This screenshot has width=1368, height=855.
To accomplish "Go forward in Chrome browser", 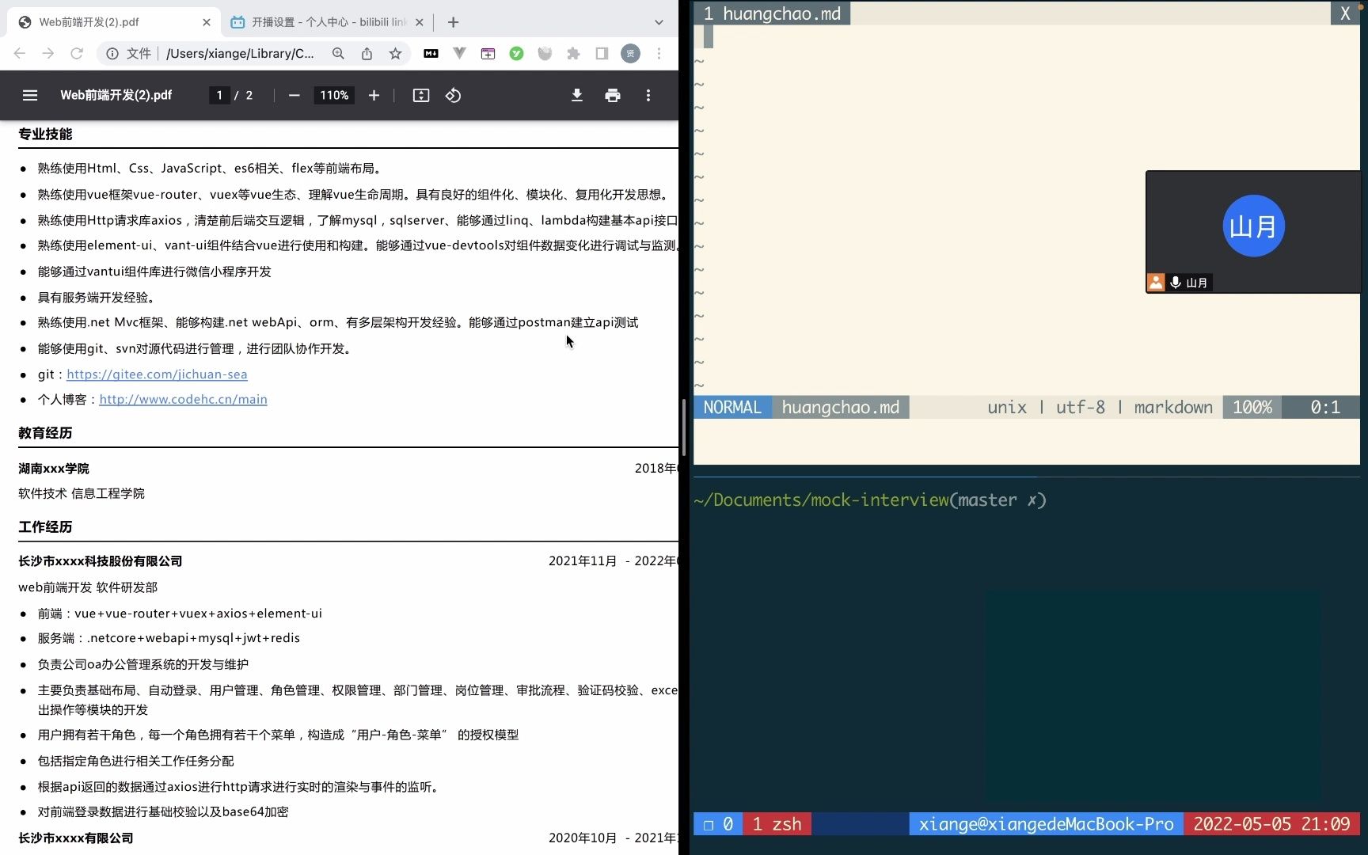I will click(48, 53).
